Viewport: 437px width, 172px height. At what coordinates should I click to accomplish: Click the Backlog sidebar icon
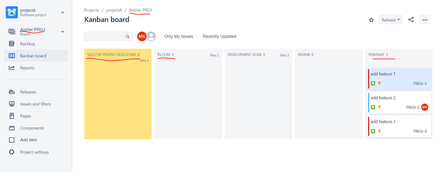pos(12,44)
